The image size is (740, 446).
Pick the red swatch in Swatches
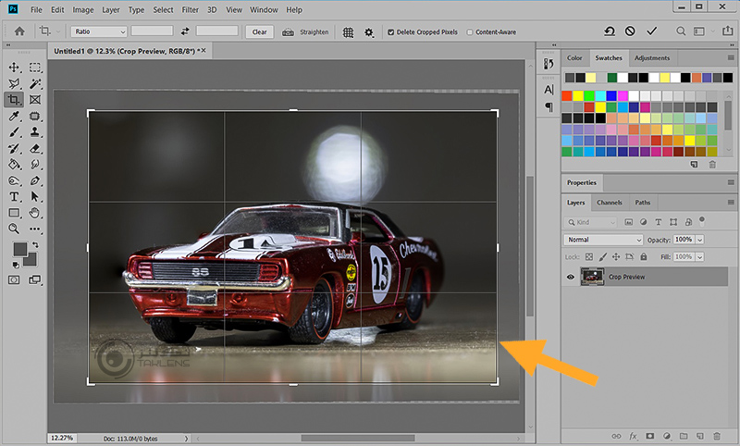566,94
